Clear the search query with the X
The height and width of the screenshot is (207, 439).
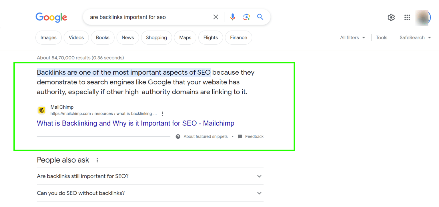(x=215, y=17)
